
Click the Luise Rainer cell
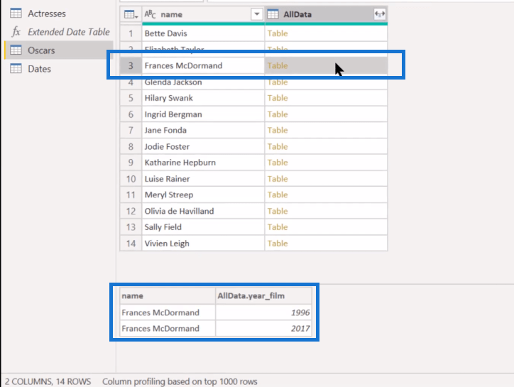[203, 179]
